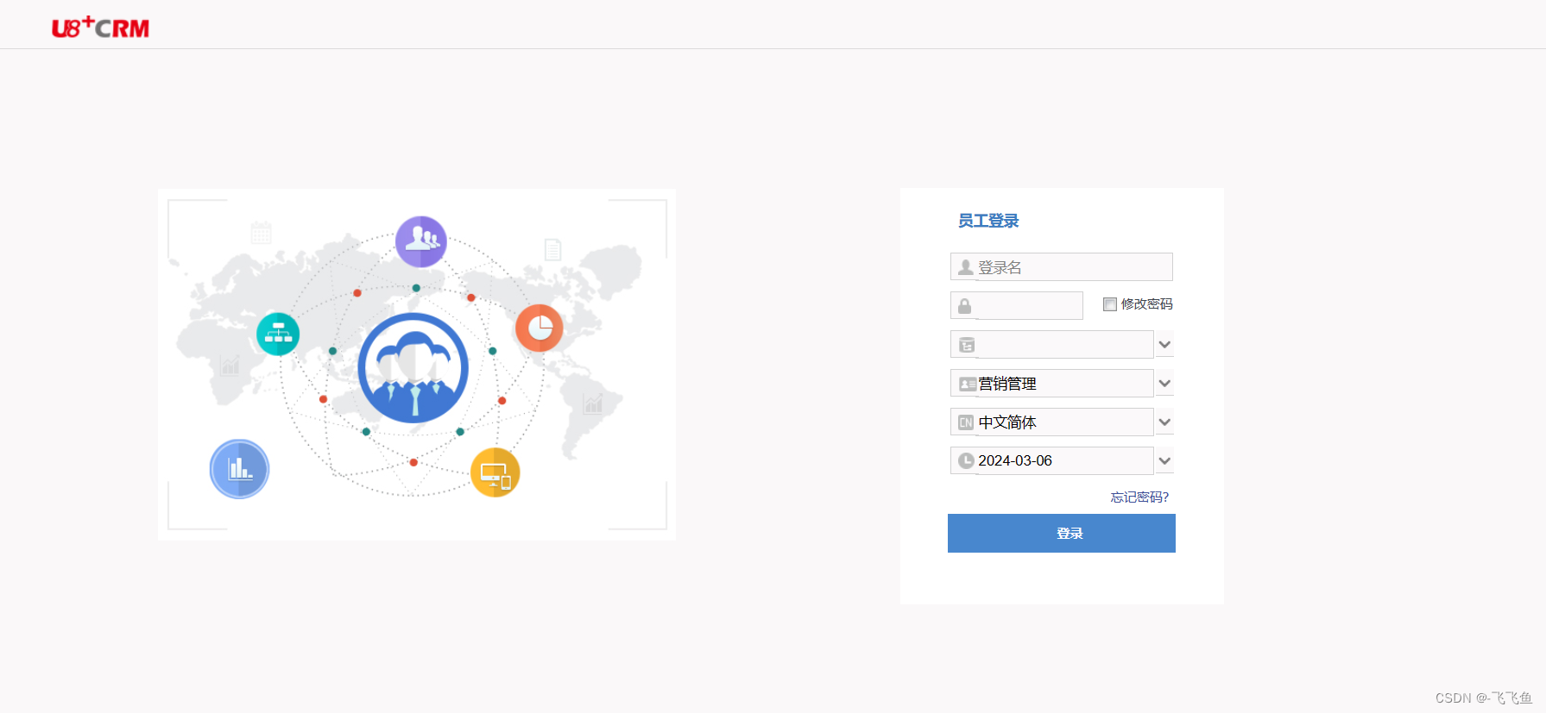This screenshot has width=1546, height=713.
Task: Click the language icon beside 中文简体
Action: (966, 422)
